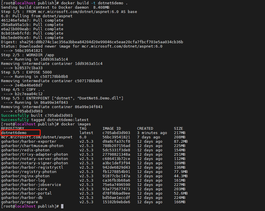Click 'Successfully built c705abd3d903' line
This screenshot has width=265, height=211.
point(37,116)
